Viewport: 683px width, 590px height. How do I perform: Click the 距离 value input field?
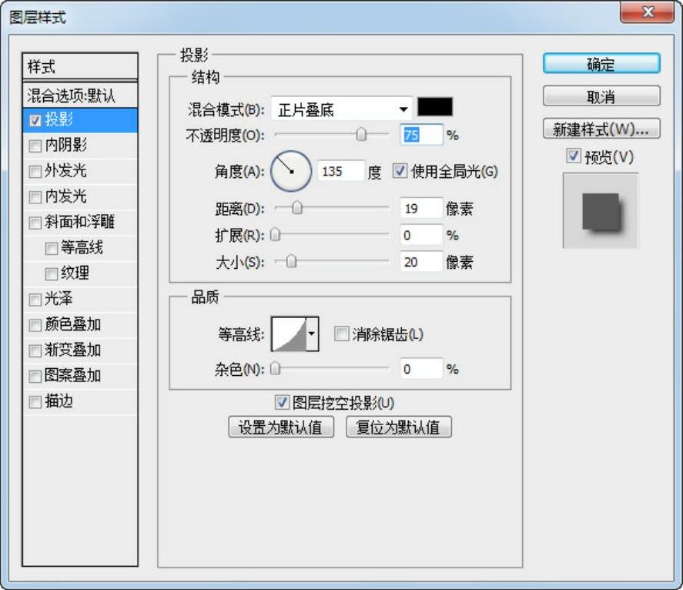421,208
